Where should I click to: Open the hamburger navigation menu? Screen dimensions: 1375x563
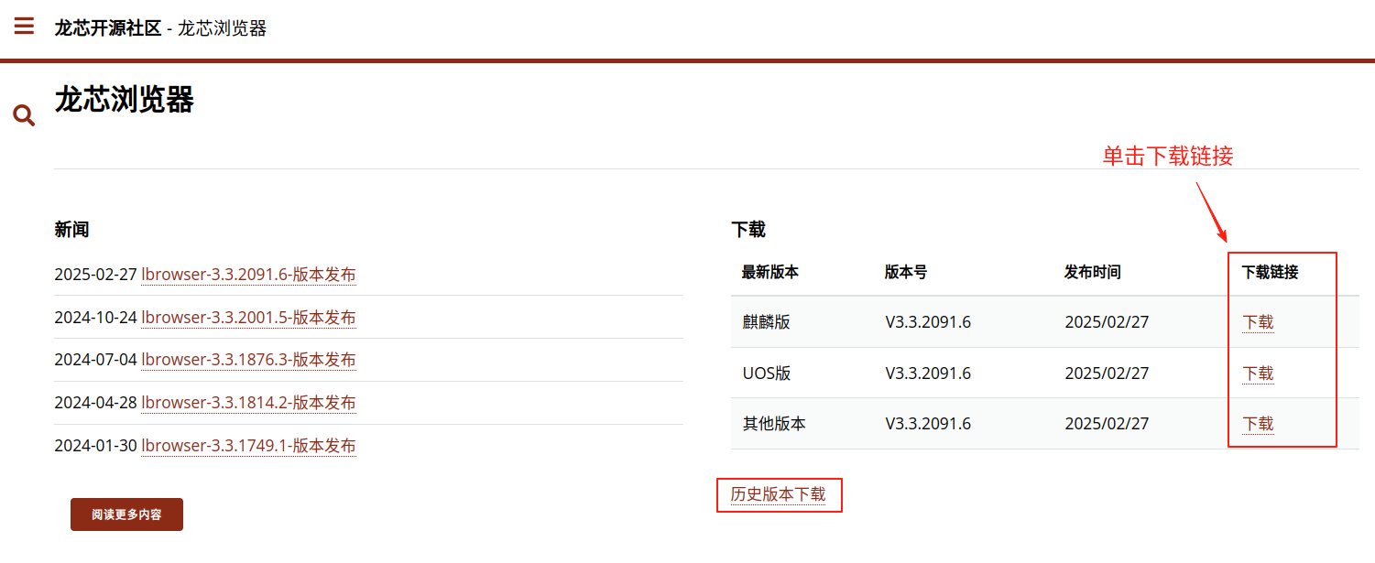pos(25,26)
